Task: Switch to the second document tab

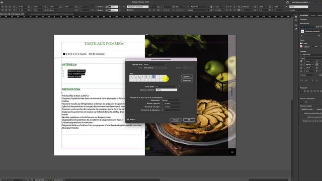Action: [51, 14]
